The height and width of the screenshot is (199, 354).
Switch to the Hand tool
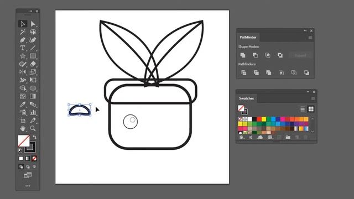tap(23, 128)
